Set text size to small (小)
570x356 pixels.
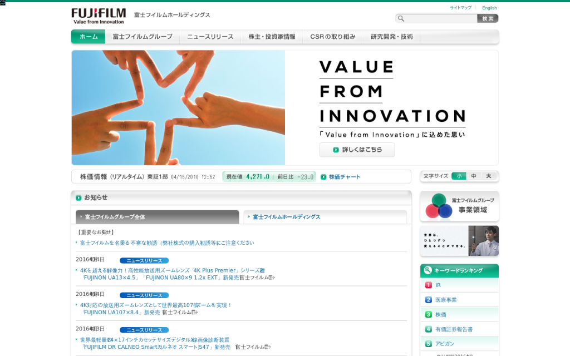pyautogui.click(x=459, y=176)
